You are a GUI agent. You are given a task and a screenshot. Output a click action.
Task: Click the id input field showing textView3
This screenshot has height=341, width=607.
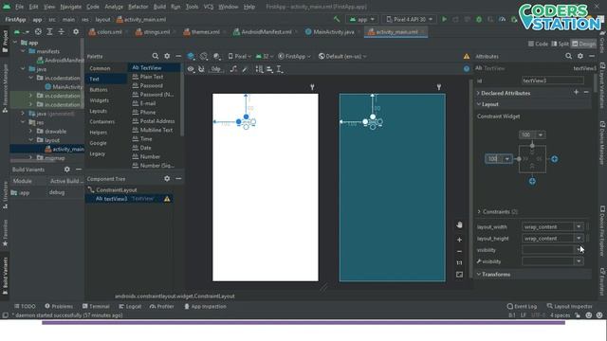pyautogui.click(x=552, y=81)
